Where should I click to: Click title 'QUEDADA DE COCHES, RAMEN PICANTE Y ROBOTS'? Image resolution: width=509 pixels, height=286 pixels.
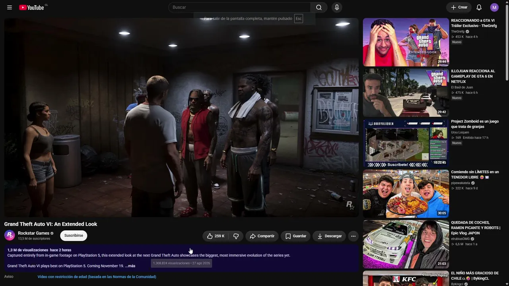[x=476, y=228]
